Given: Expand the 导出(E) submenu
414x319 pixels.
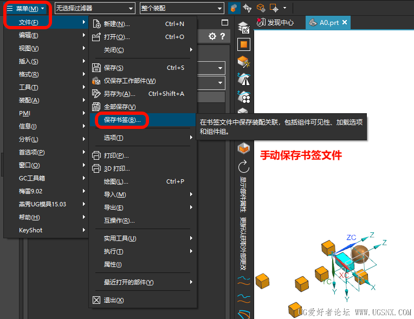Looking at the screenshot, I should 143,207.
